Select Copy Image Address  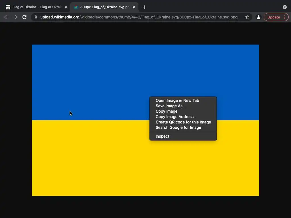(x=174, y=117)
